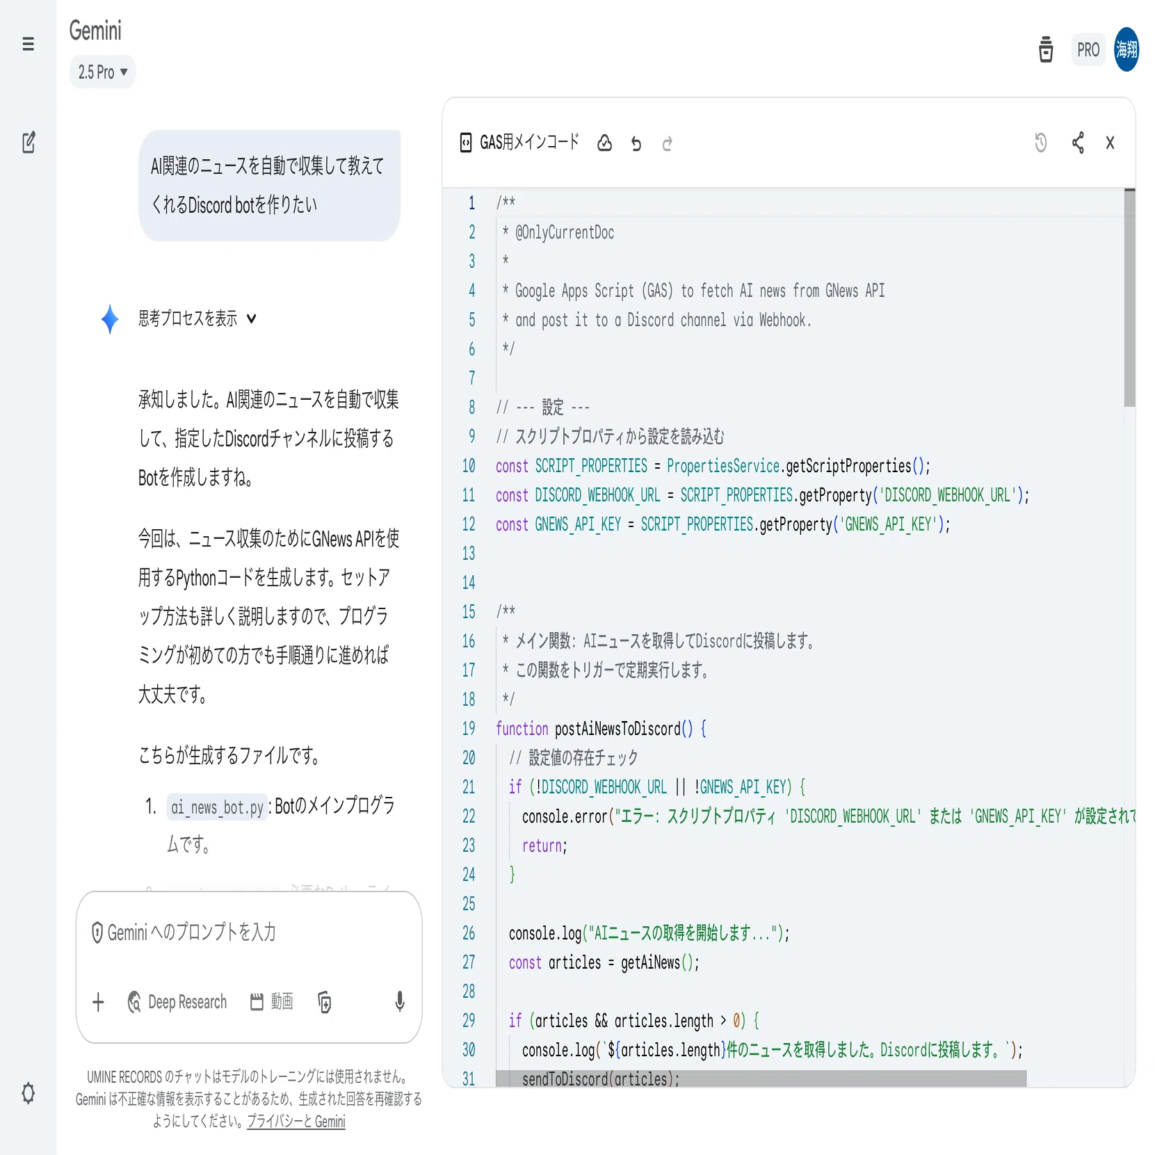The image size is (1155, 1155).
Task: Click line number 19 in editor
Action: 469,729
